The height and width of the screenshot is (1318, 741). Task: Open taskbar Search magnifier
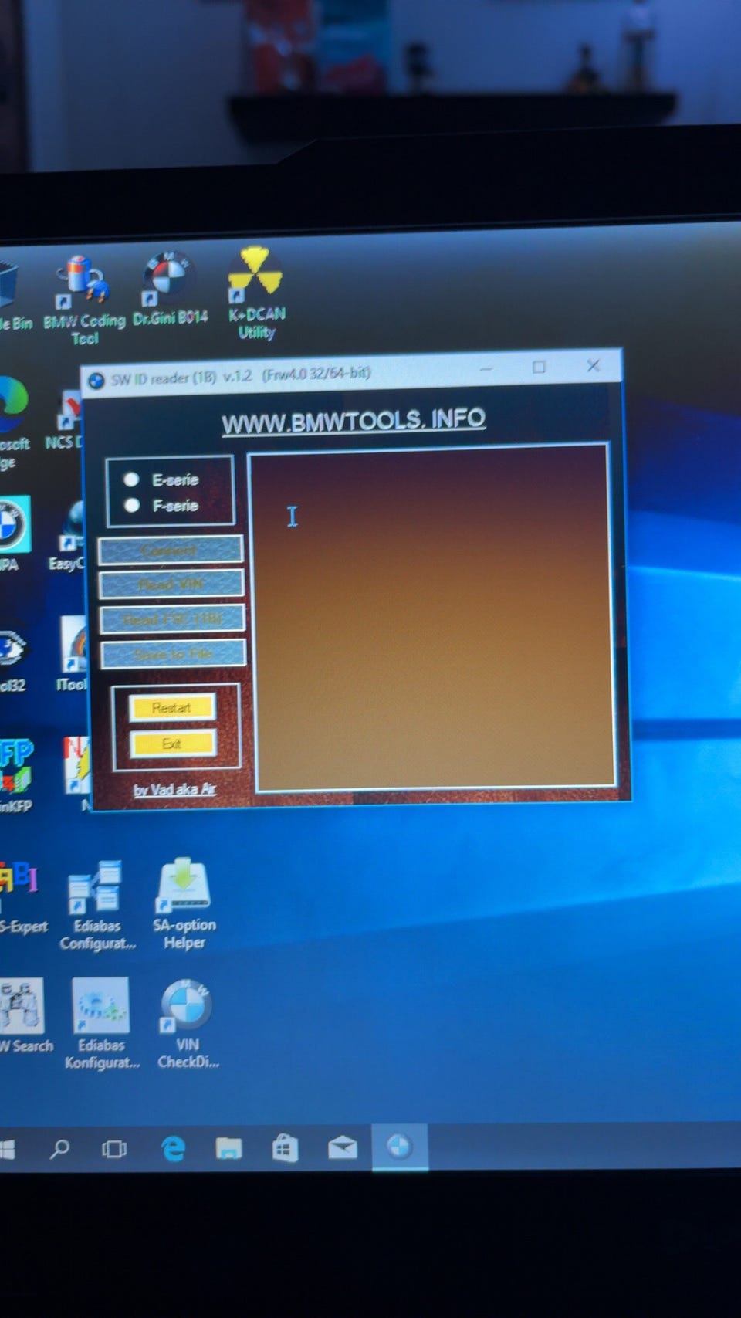click(x=59, y=1149)
